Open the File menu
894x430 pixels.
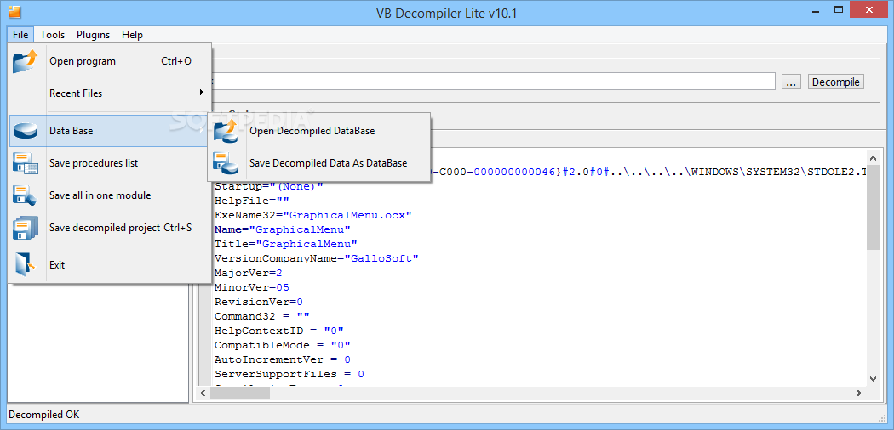(x=20, y=35)
